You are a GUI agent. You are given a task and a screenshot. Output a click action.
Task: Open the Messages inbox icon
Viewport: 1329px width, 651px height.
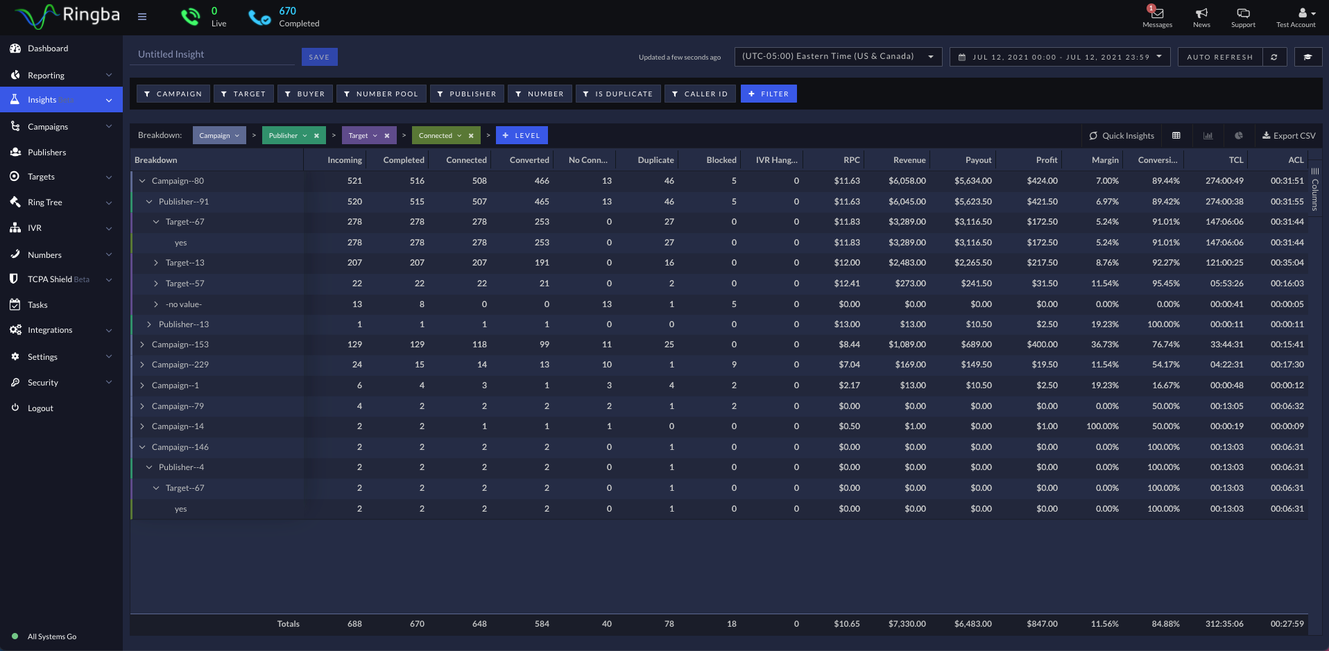click(1157, 14)
